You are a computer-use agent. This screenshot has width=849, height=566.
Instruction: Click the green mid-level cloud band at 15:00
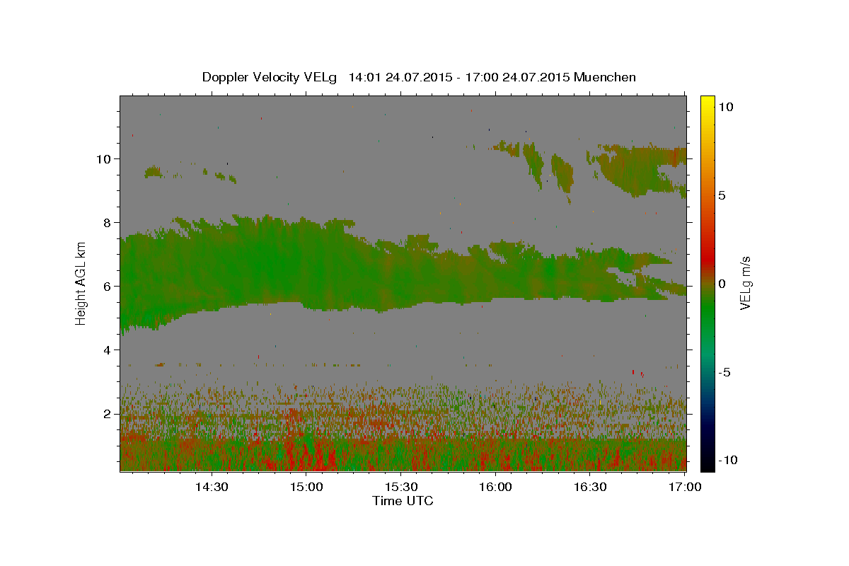pos(306,265)
